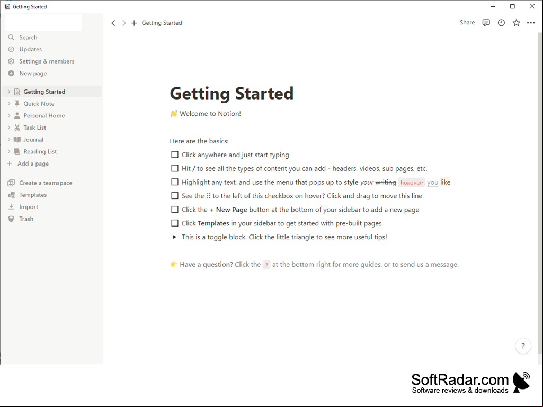Click the New page plus-circle icon
The image size is (543, 407).
pyautogui.click(x=11, y=74)
